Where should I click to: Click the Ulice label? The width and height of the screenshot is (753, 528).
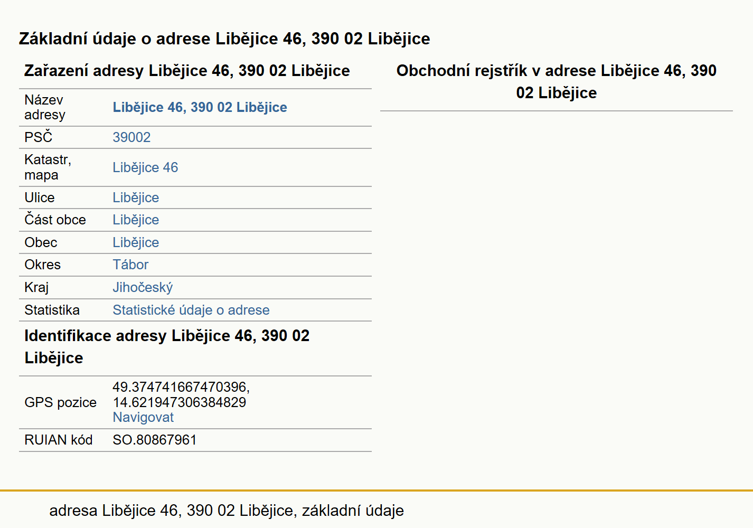(40, 197)
